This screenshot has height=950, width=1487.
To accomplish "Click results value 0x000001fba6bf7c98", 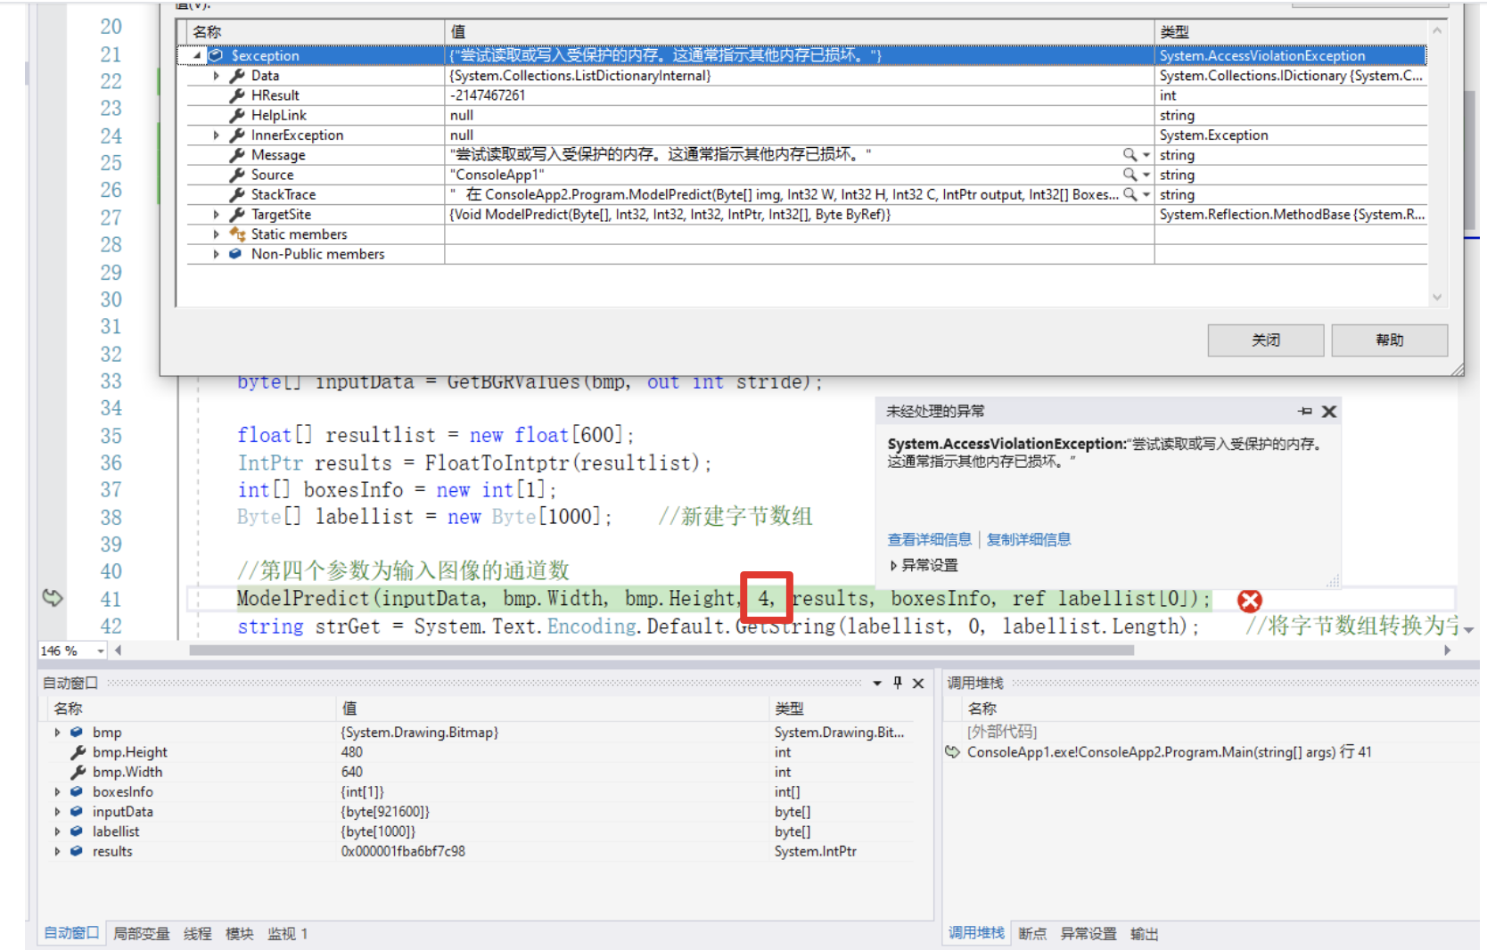I will (x=403, y=851).
